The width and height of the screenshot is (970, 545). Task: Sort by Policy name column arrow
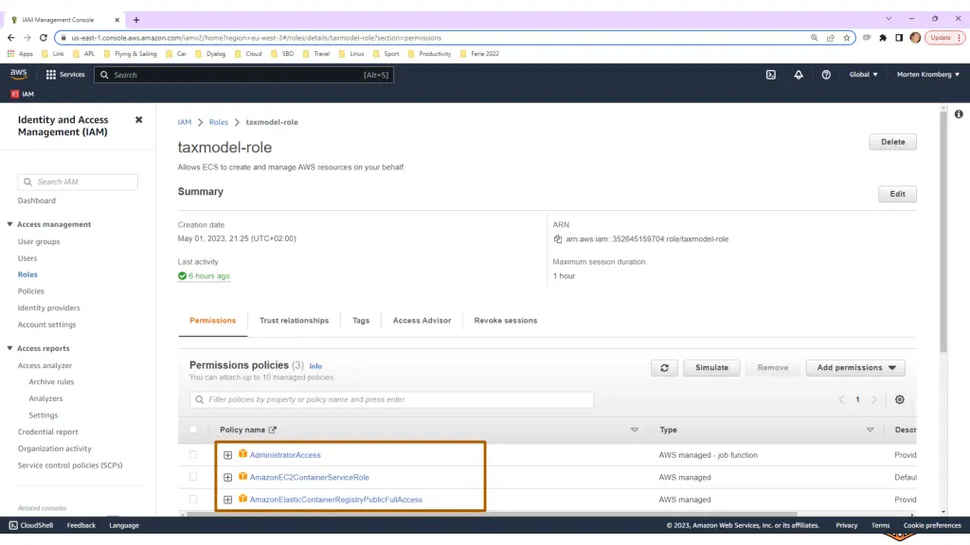[x=634, y=431]
